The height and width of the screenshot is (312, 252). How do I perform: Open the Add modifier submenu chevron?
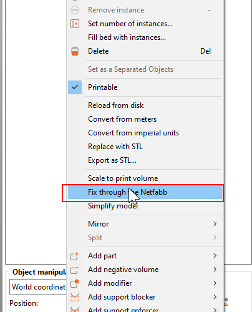click(215, 283)
